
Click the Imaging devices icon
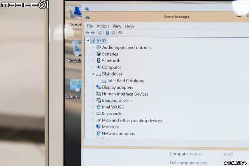coord(98,100)
